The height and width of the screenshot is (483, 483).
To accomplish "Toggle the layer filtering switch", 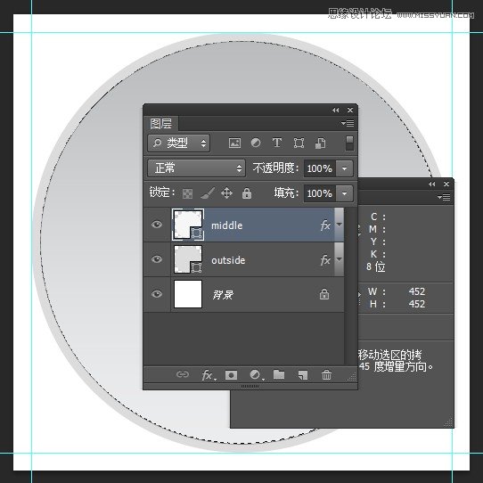I will point(349,143).
